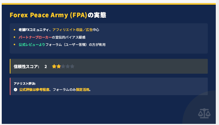Screen dimensions: 219x125
Task: Click the first gold star
Action: [x=54, y=66]
